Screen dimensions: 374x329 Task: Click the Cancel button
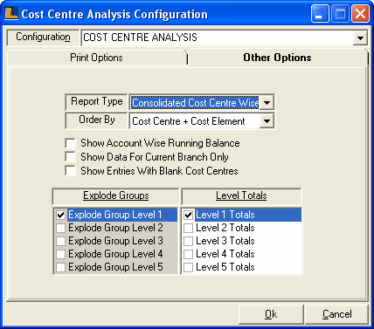pos(336,314)
